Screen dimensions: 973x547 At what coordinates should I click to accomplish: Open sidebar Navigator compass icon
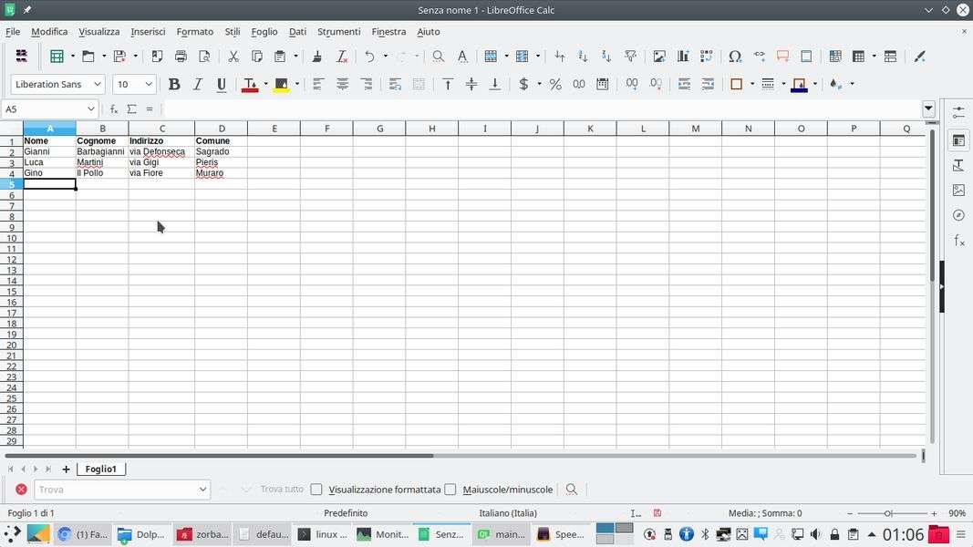point(958,215)
